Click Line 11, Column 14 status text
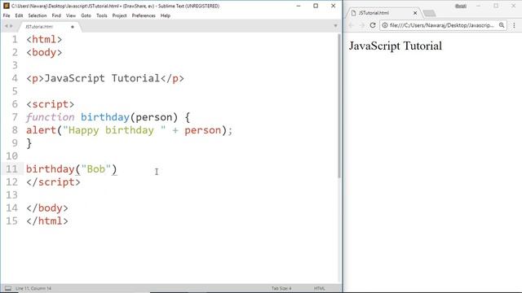Viewport: 522px width, 293px height. (x=33, y=288)
